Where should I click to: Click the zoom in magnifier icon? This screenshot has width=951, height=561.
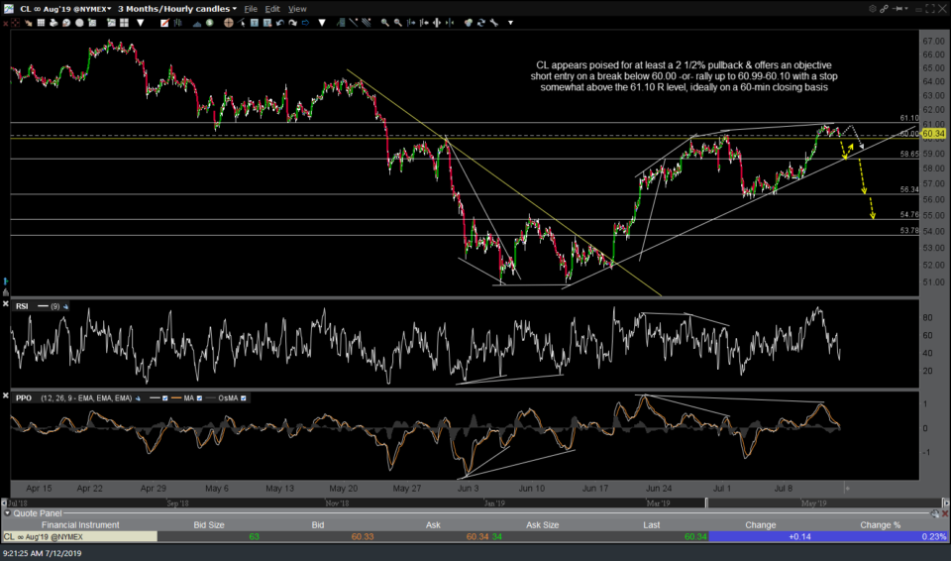point(385,23)
